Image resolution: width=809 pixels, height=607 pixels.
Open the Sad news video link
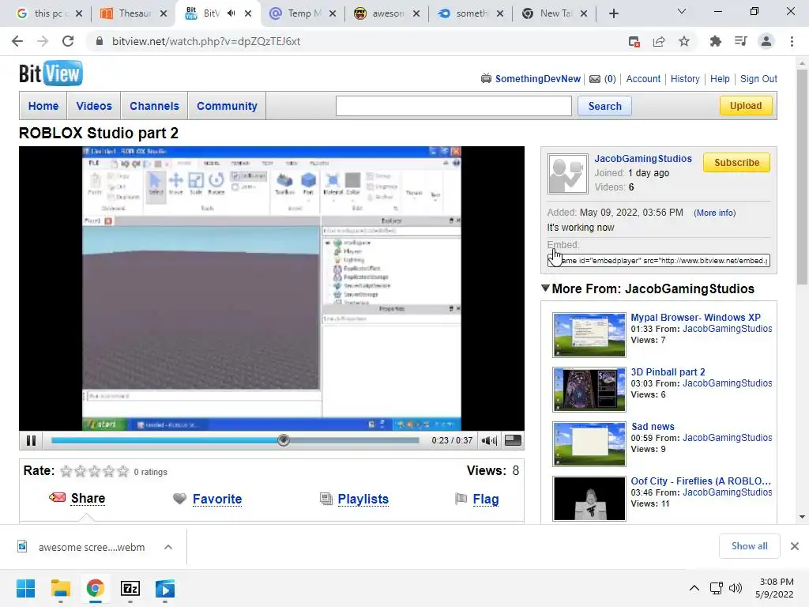coord(653,426)
